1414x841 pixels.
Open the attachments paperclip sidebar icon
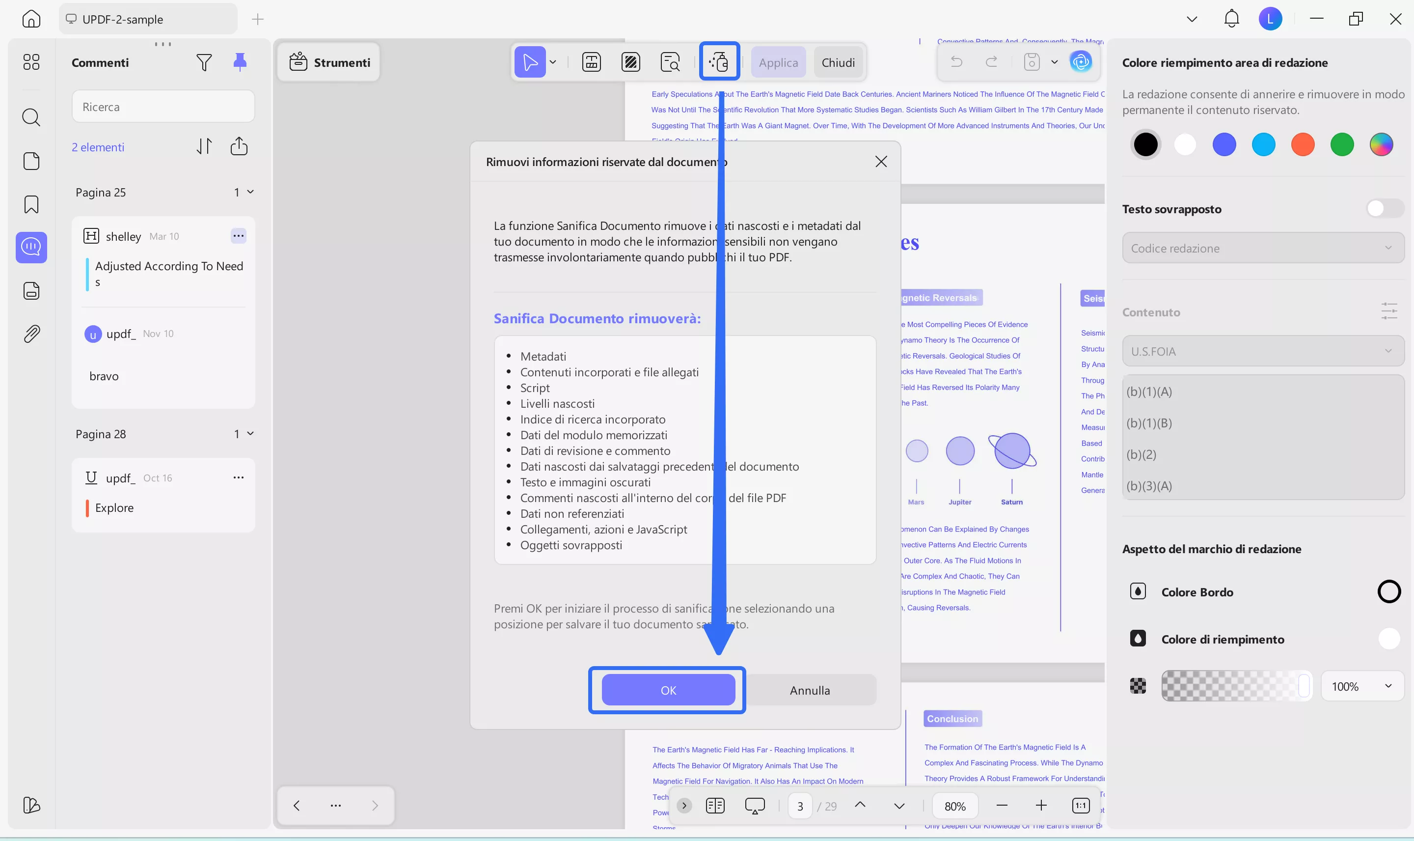click(31, 334)
